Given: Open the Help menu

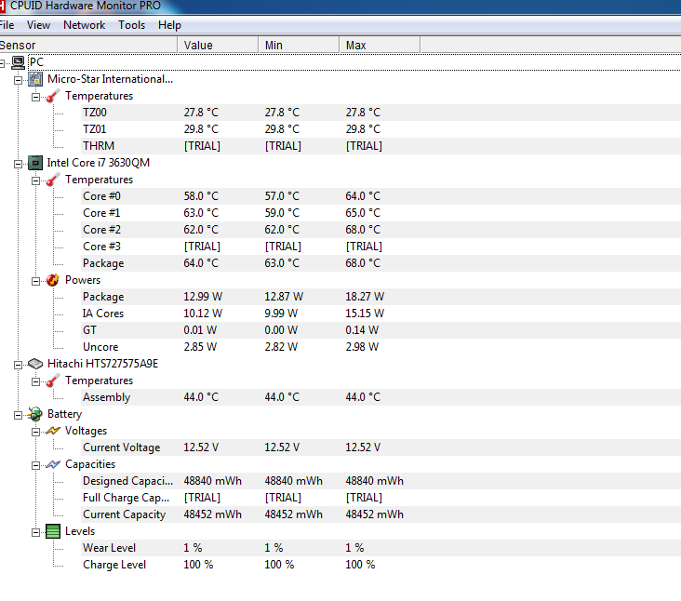Looking at the screenshot, I should tap(169, 25).
